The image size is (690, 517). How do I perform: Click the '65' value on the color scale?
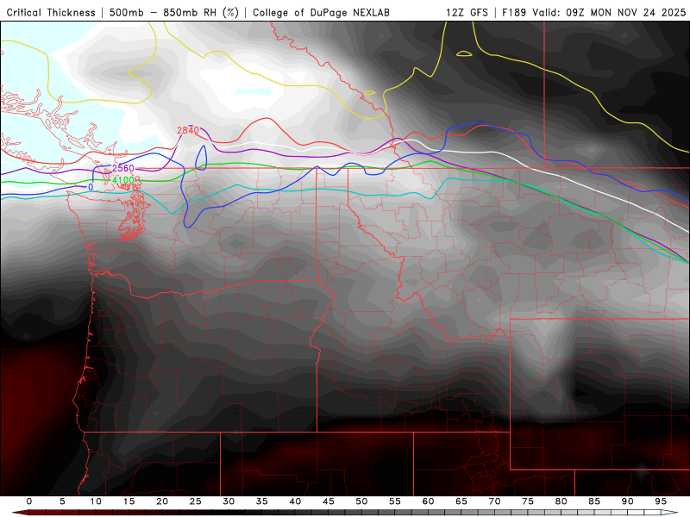pyautogui.click(x=461, y=501)
